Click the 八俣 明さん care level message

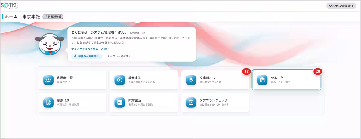131,40
